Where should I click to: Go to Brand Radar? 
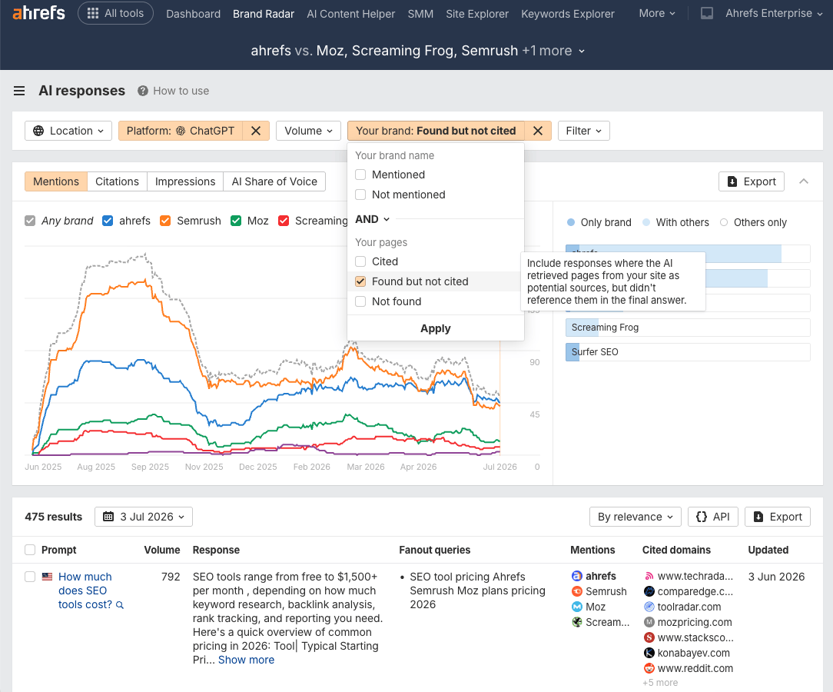point(263,14)
